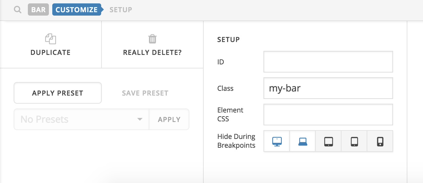Switch to the Apply Preset tab
This screenshot has width=423, height=183.
point(58,93)
